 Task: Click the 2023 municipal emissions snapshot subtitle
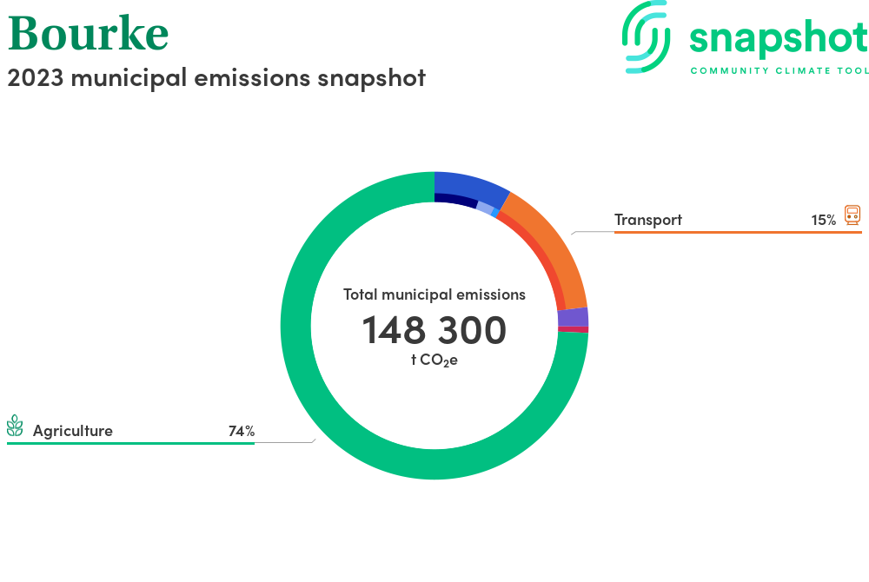pyautogui.click(x=216, y=77)
